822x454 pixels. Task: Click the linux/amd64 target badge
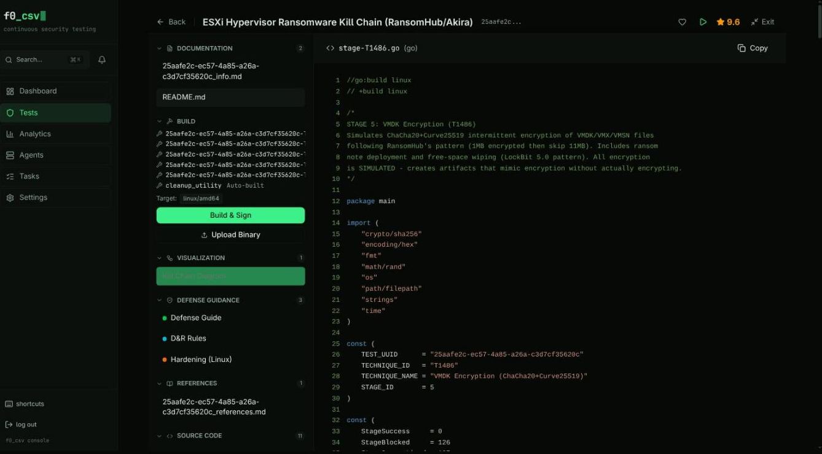click(x=202, y=199)
